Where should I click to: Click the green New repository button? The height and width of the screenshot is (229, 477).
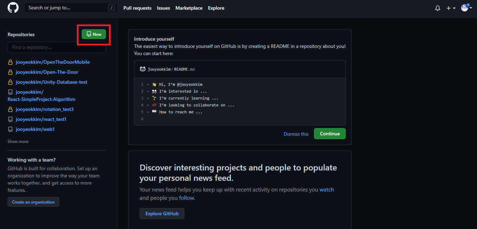pos(94,34)
